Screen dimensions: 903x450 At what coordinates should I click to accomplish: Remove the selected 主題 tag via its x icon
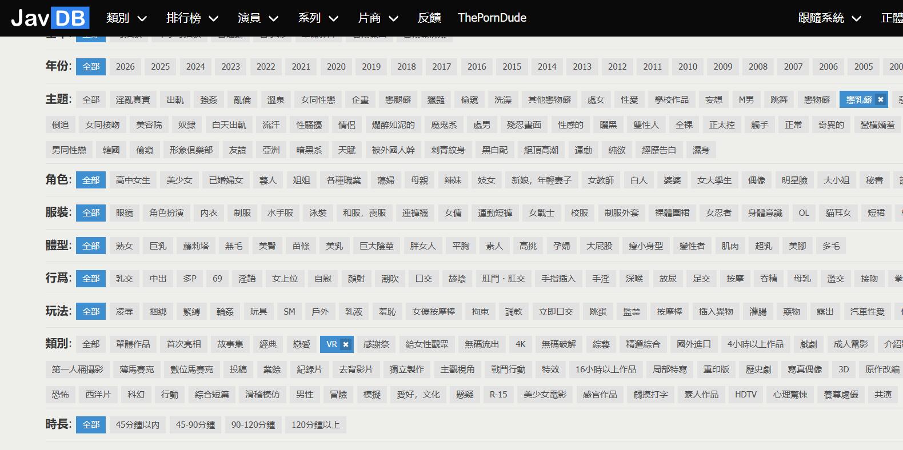881,100
